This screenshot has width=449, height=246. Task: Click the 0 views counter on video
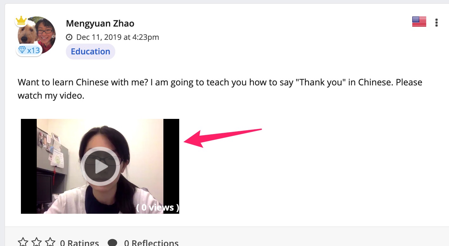[158, 207]
